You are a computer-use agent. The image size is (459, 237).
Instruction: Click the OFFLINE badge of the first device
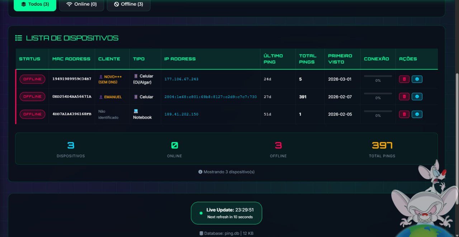pos(32,79)
